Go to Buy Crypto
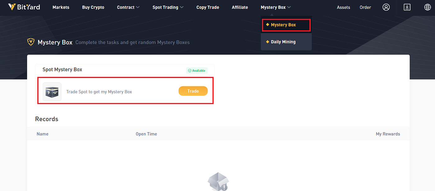 [x=93, y=7]
